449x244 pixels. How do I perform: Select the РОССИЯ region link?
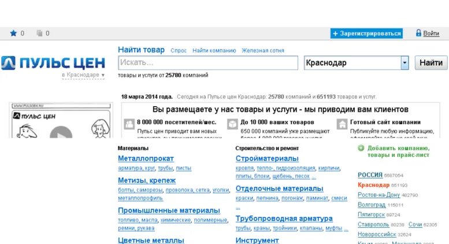(x=370, y=175)
